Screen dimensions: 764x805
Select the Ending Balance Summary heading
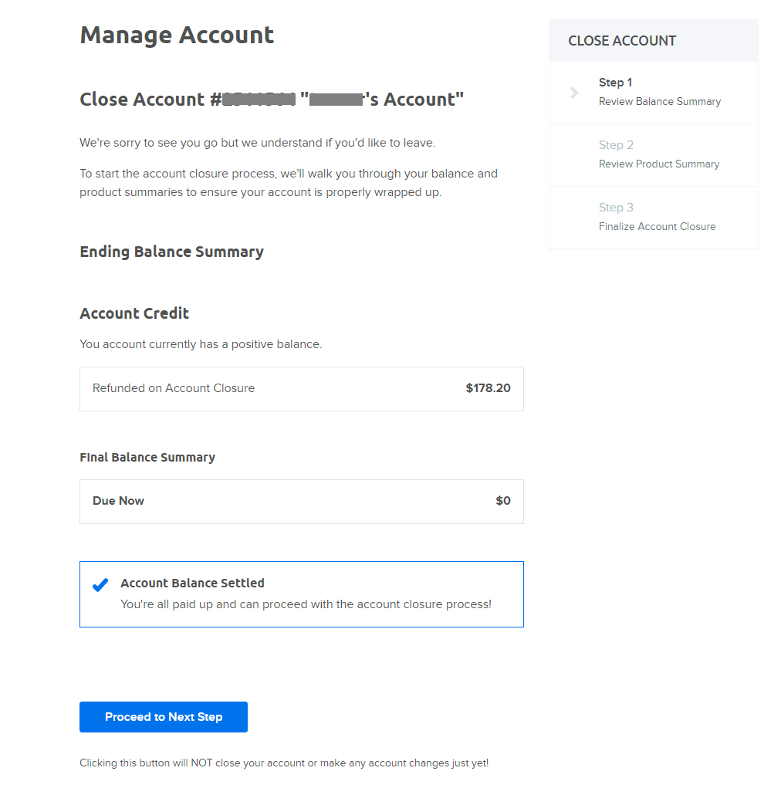[171, 252]
